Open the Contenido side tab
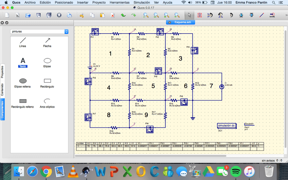Viewport: 288px width, 180px height. (x=2, y=89)
